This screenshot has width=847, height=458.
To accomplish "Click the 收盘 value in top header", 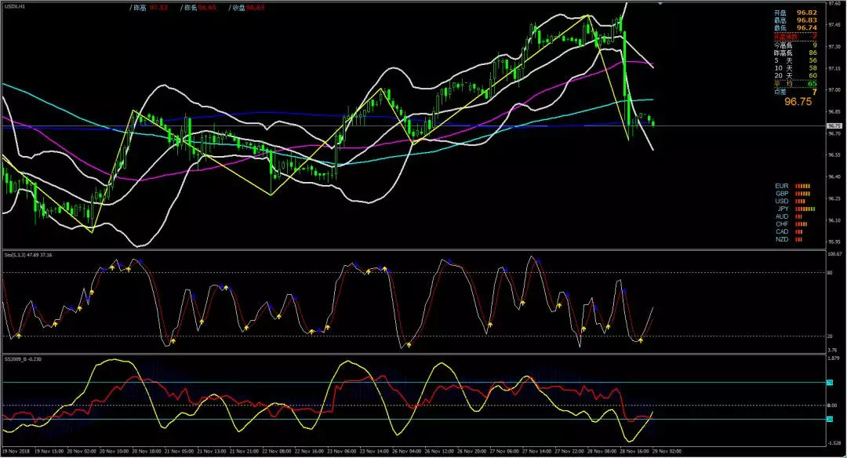I will click(256, 7).
